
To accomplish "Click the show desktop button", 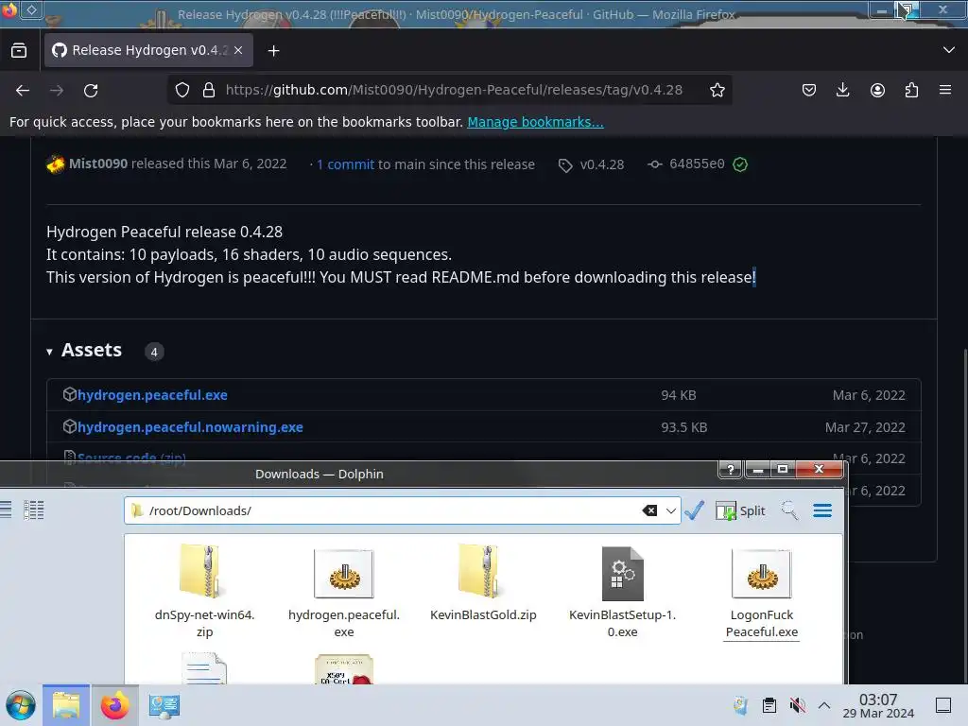I will (943, 705).
